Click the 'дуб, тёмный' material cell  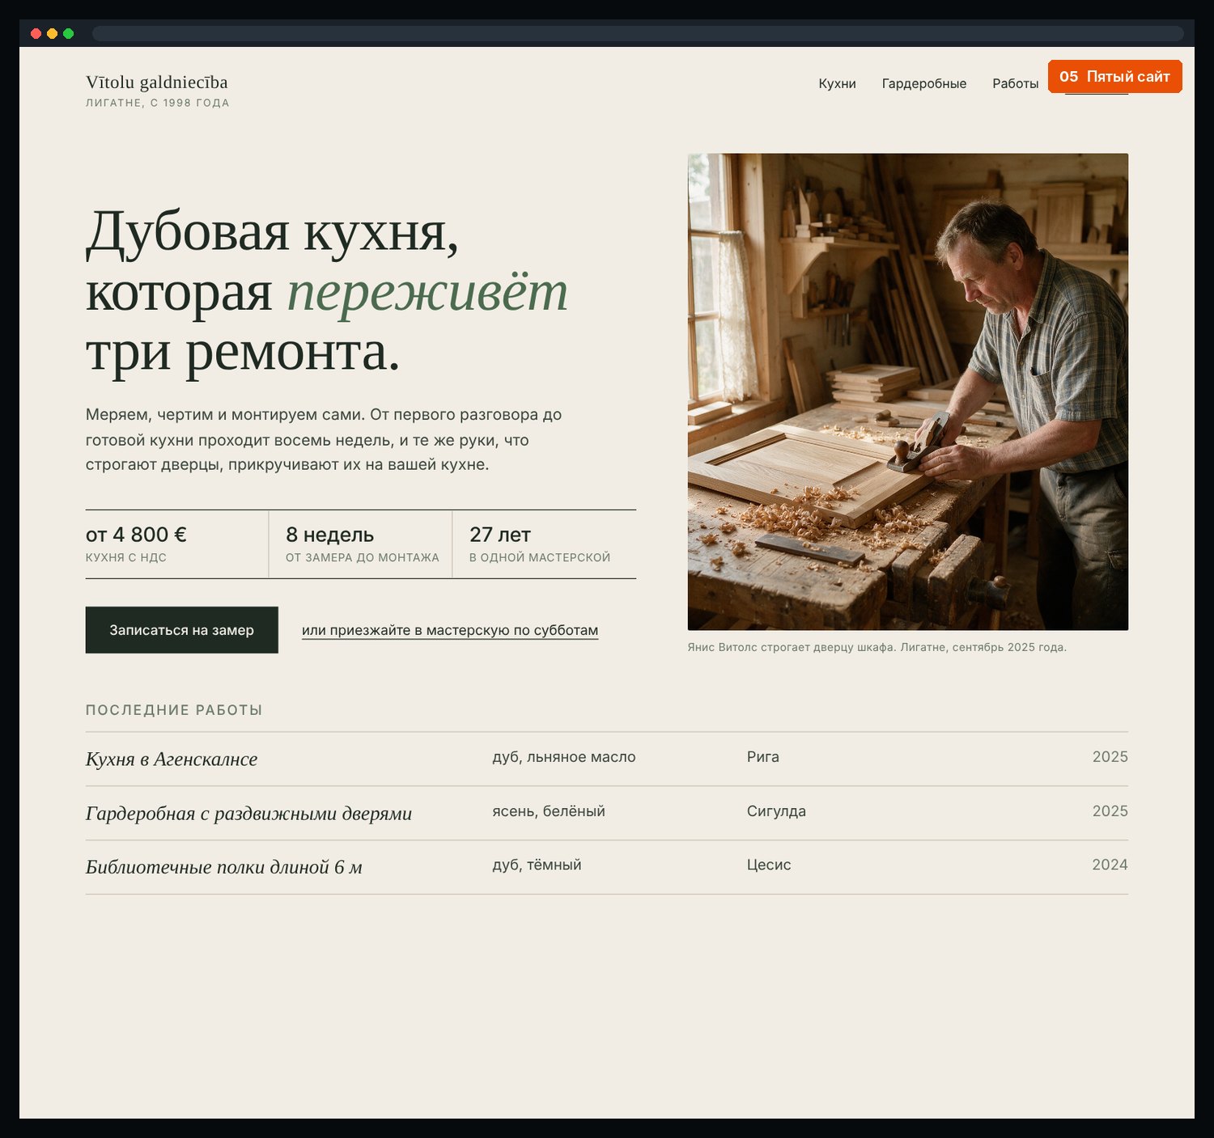537,865
